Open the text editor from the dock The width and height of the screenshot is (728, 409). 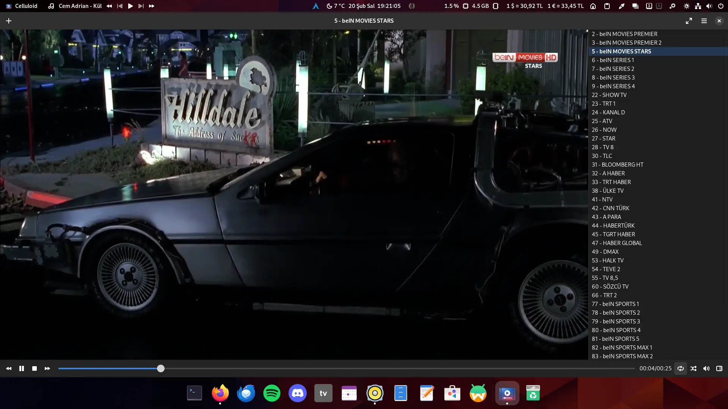[427, 393]
